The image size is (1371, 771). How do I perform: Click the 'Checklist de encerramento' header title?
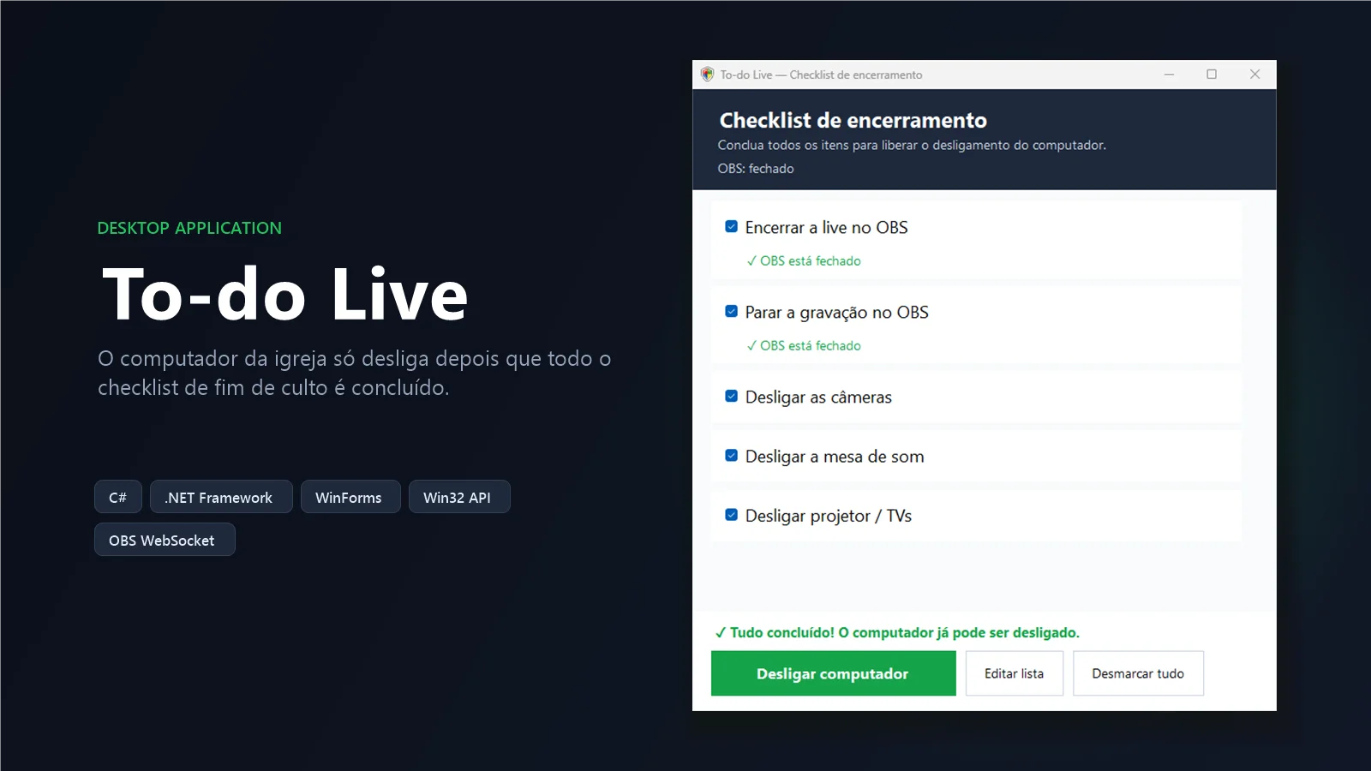[x=853, y=121]
